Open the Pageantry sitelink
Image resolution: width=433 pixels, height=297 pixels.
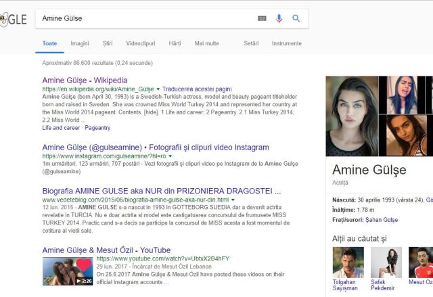[x=97, y=128]
